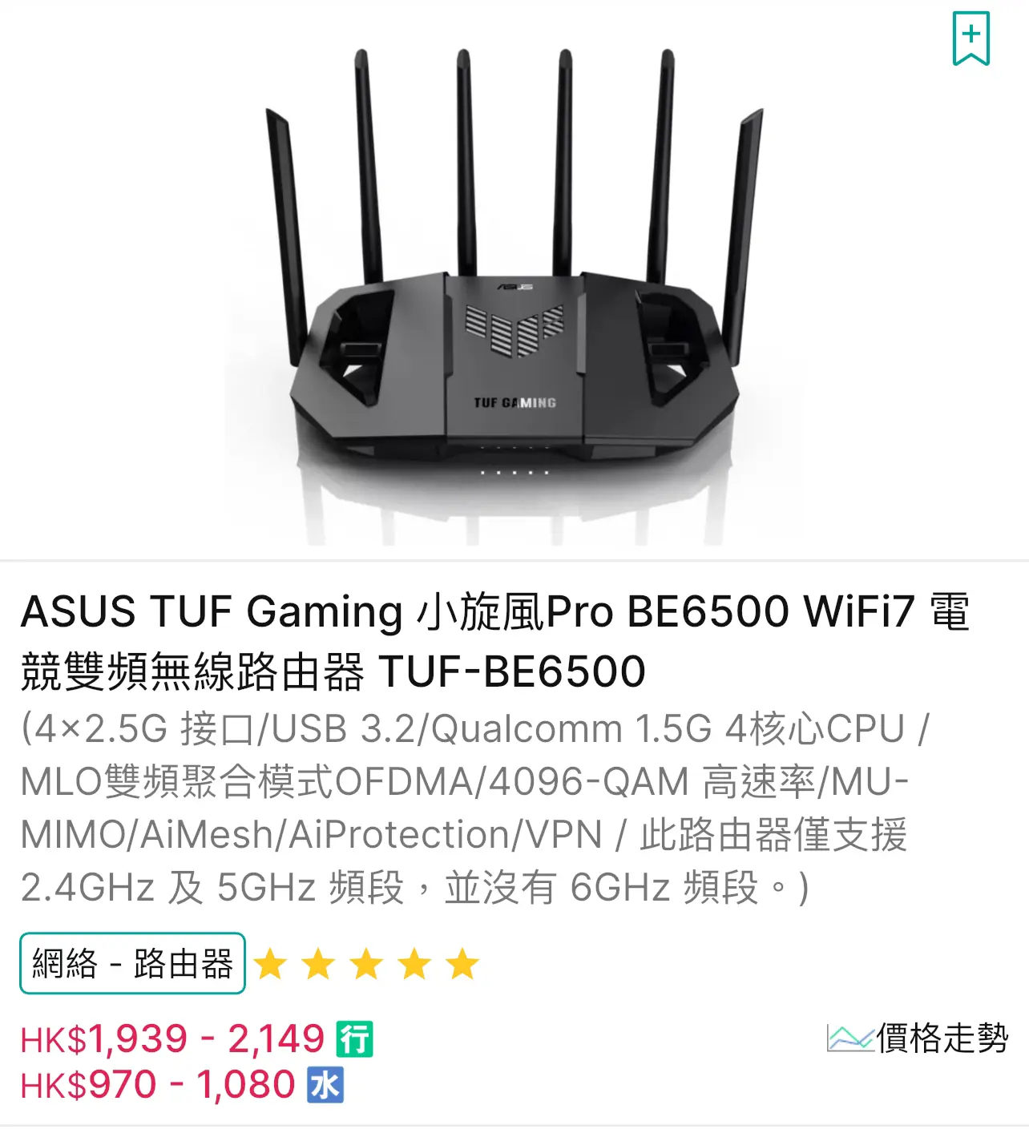
Task: Tap the TUF-BE6500 model number in title
Action: (512, 671)
